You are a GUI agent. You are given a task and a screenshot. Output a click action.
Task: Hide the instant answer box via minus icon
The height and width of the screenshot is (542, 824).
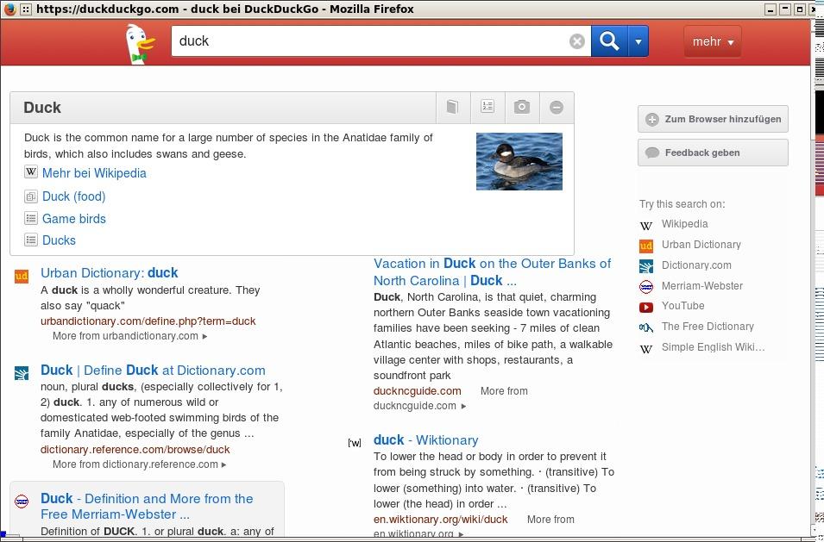[x=556, y=107]
